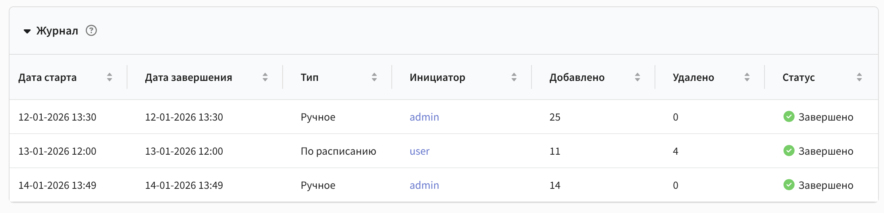The height and width of the screenshot is (213, 884).
Task: Sort by Дата завершения column arrows
Action: coord(265,77)
